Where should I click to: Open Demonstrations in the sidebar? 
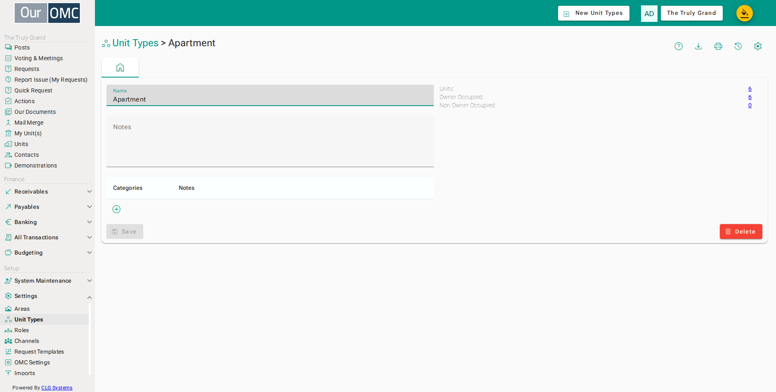36,165
